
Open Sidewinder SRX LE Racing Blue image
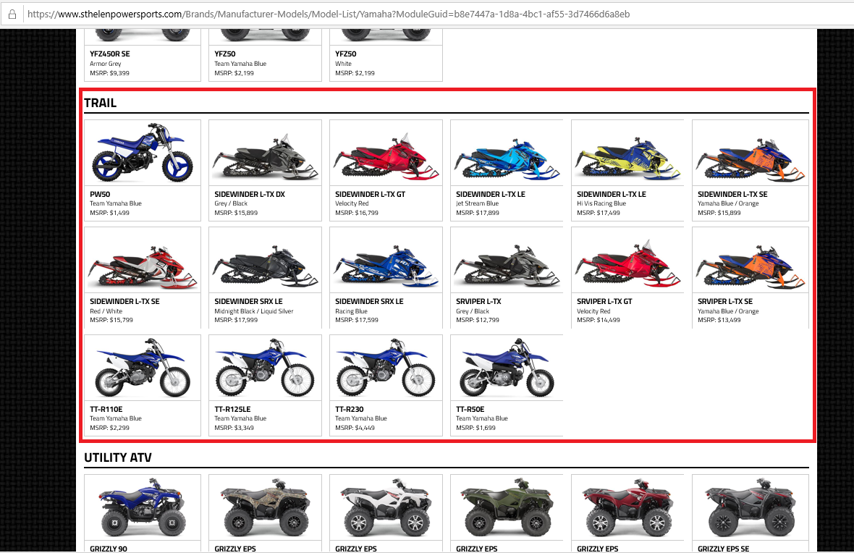pos(386,261)
